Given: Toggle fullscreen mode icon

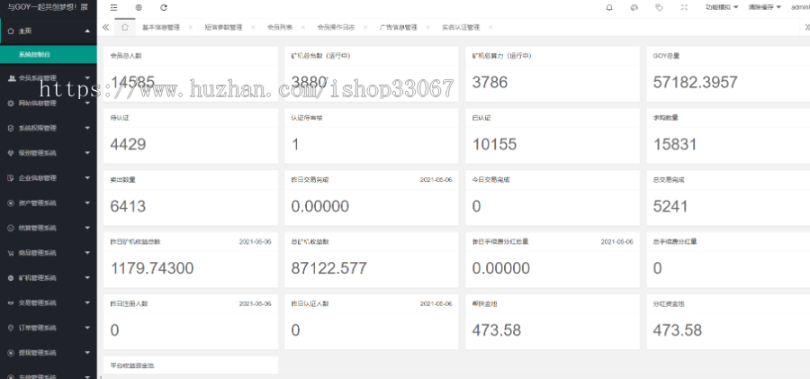Looking at the screenshot, I should 684,8.
